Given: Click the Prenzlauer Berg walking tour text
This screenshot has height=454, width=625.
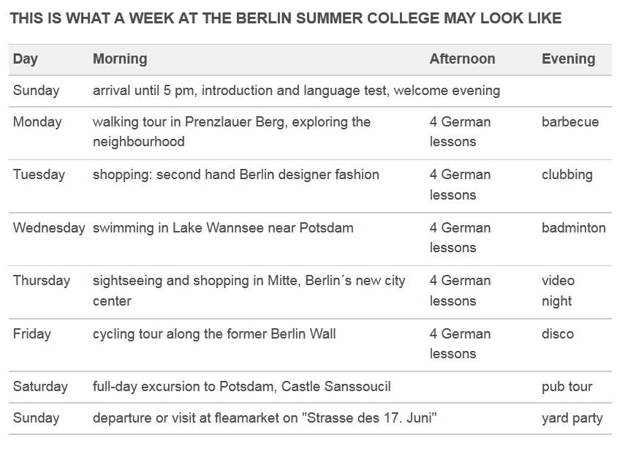Looking at the screenshot, I should click(232, 132).
